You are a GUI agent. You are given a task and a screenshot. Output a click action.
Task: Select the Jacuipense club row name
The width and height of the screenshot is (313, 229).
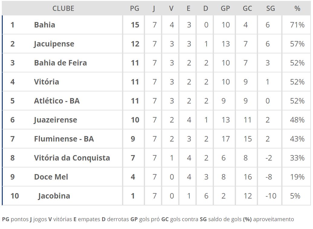pyautogui.click(x=54, y=44)
